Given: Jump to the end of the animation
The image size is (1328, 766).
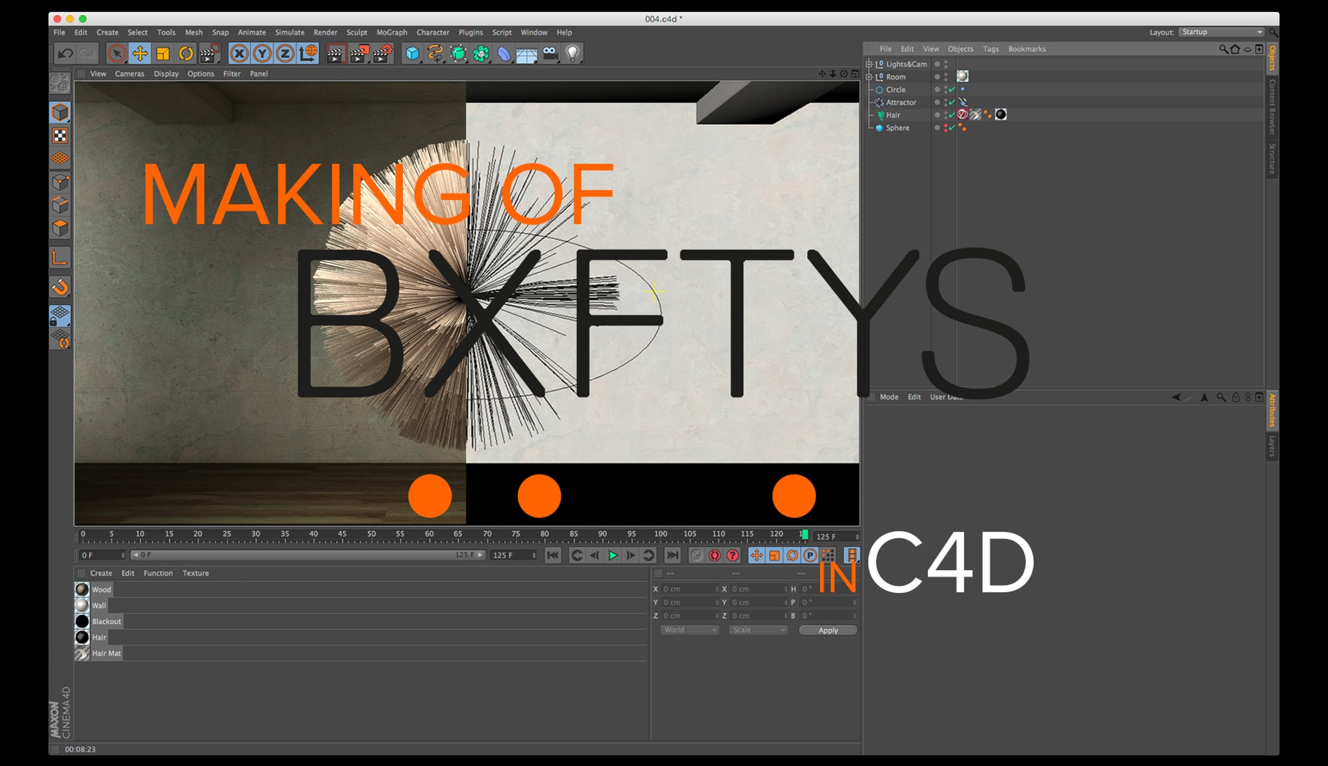Looking at the screenshot, I should point(672,555).
